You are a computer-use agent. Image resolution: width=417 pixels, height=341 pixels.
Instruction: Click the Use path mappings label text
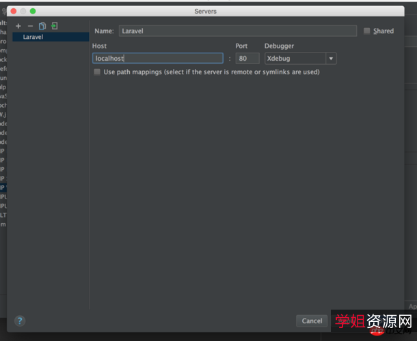point(211,72)
